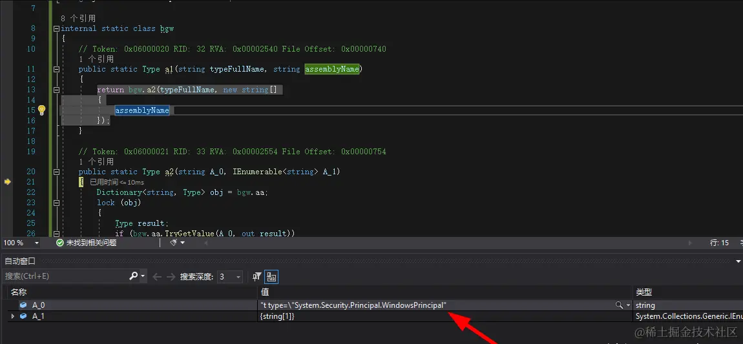Click the '已用时间 <=10ms' perf tip
743x344 pixels.
(117, 182)
